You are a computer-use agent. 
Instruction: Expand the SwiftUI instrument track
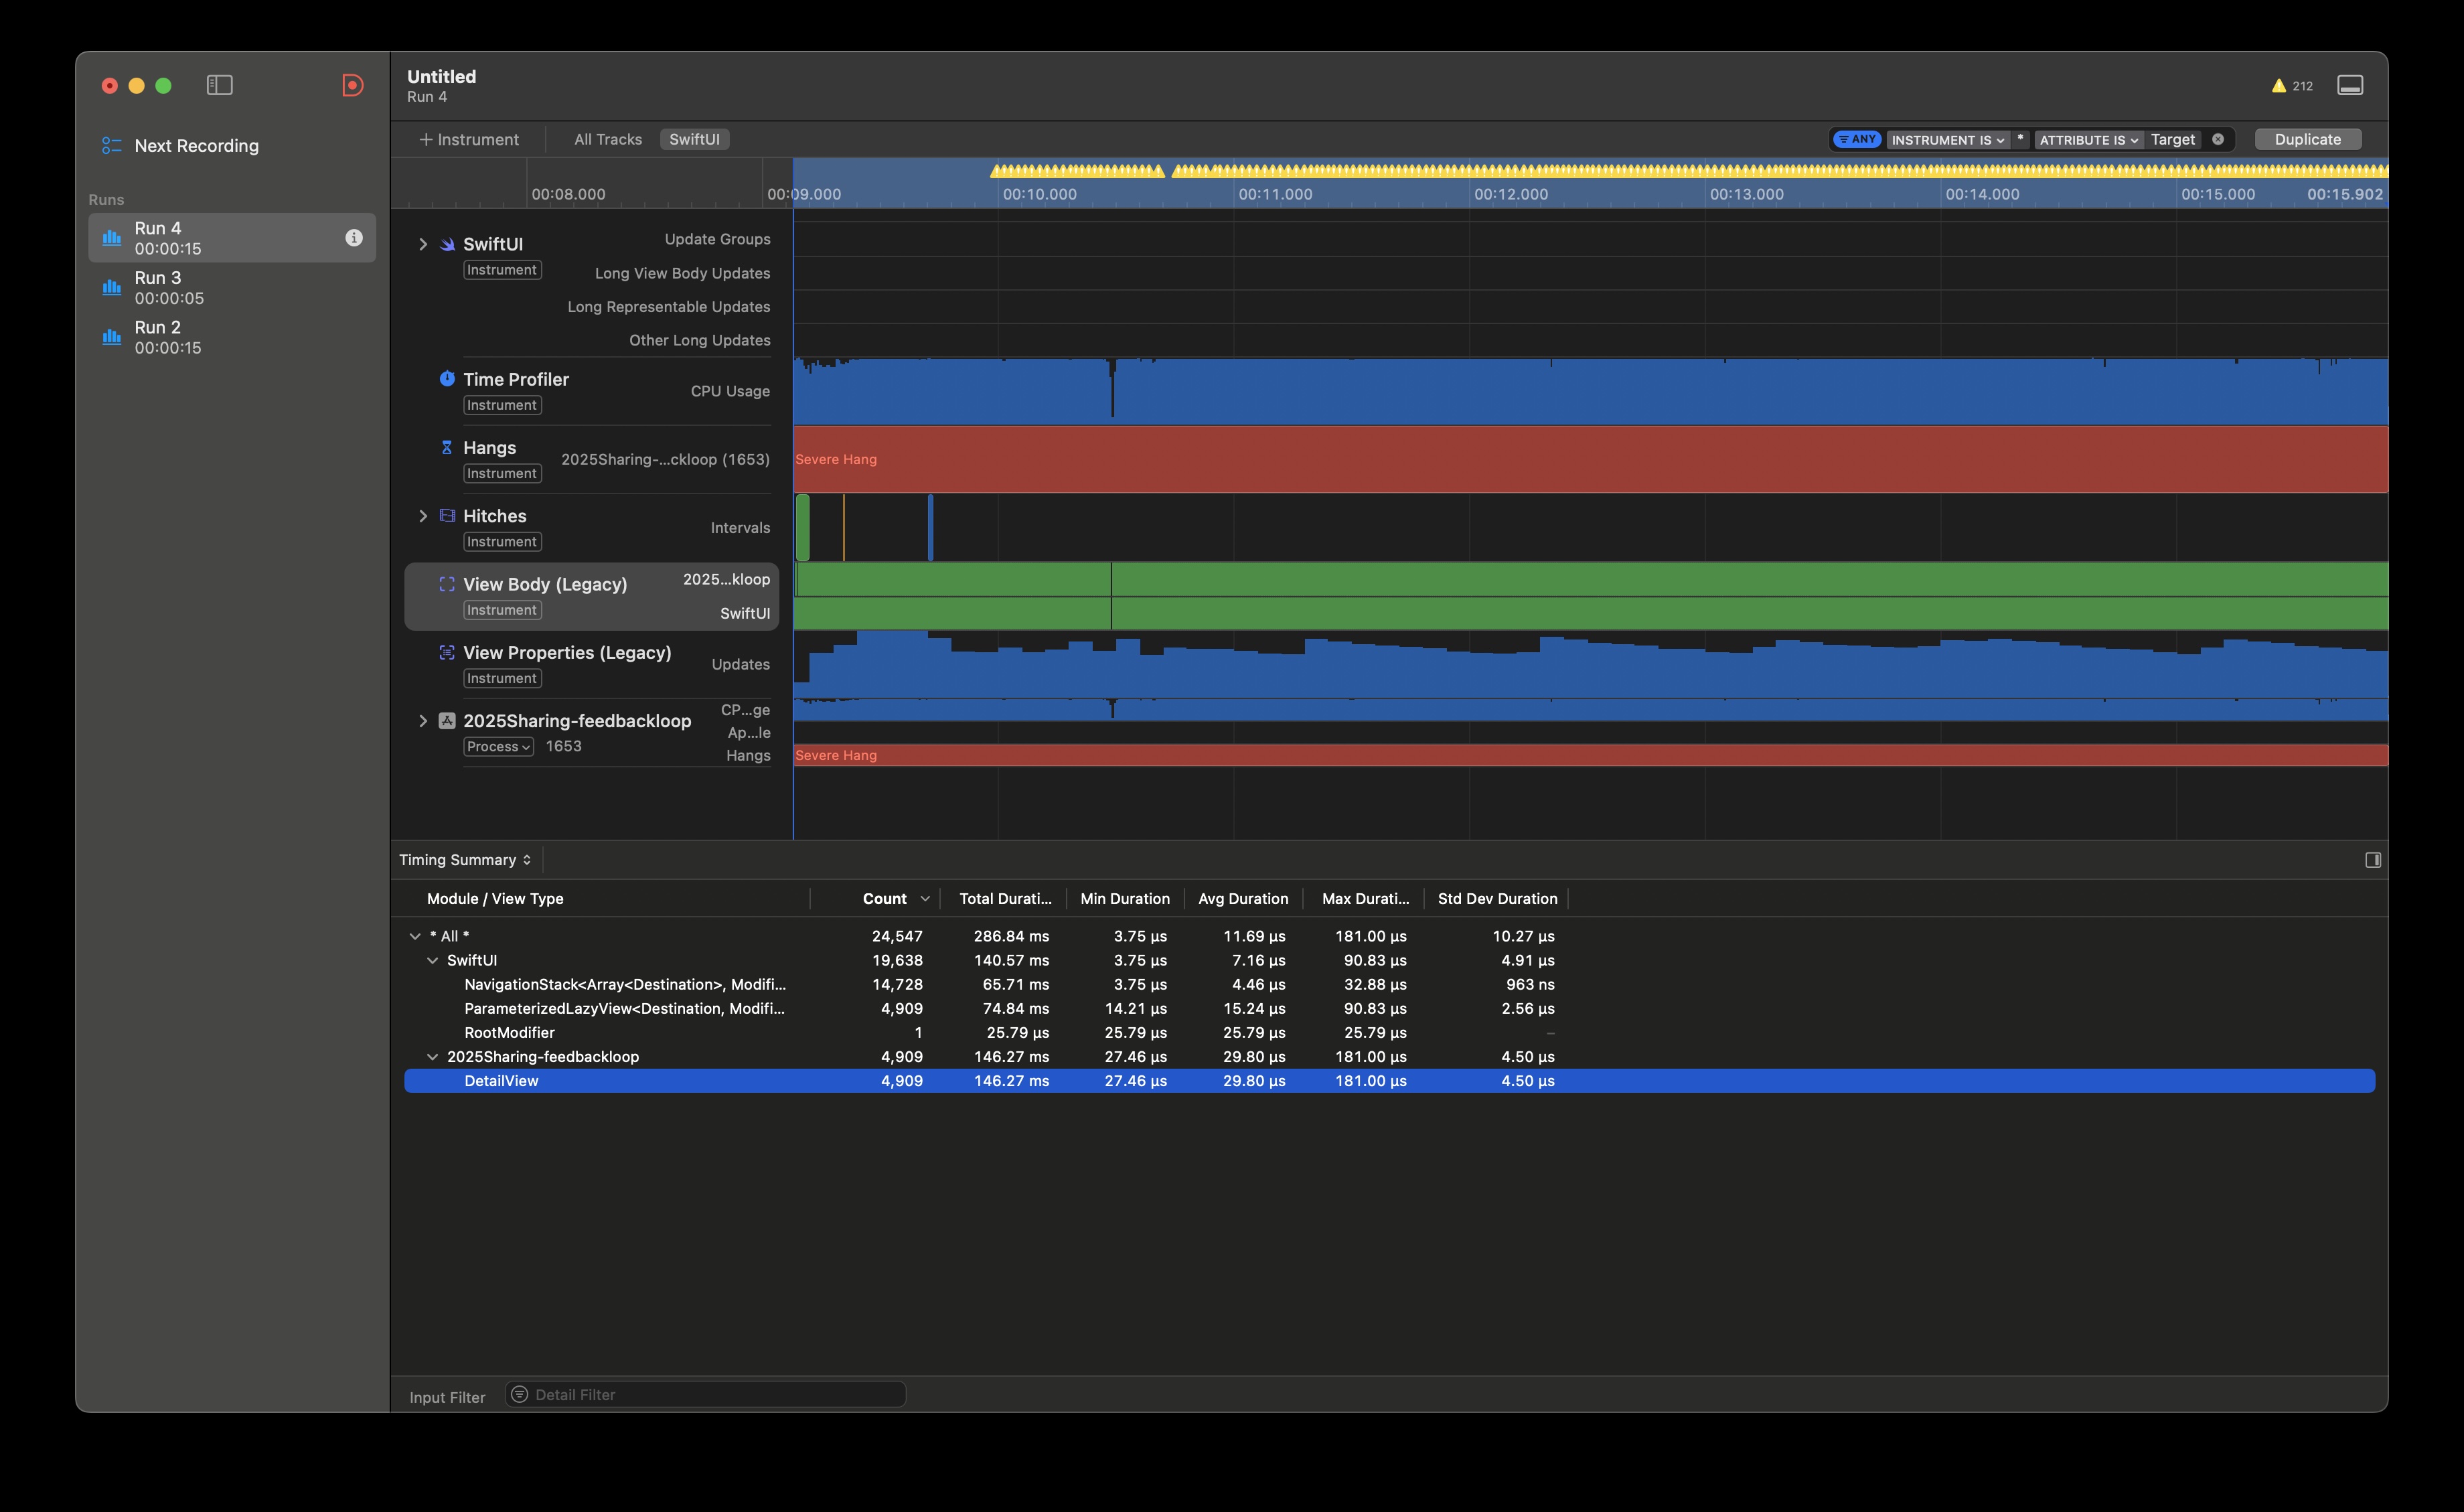[x=423, y=244]
